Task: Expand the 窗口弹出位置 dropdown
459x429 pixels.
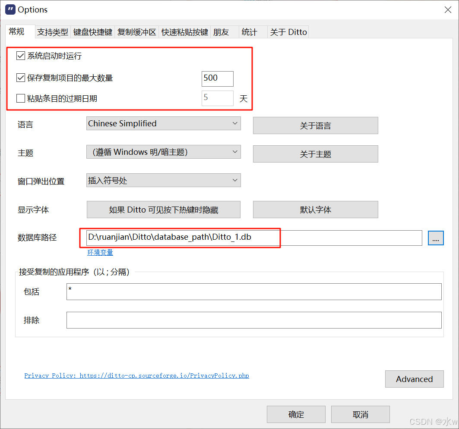Action: tap(164, 180)
